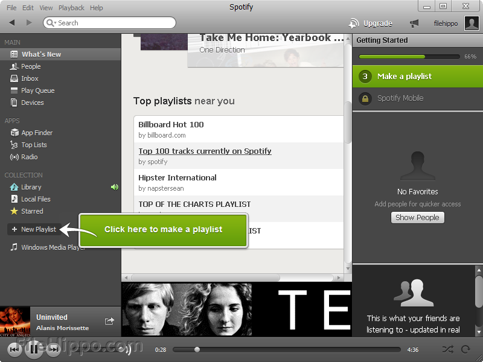This screenshot has width=483, height=362.
Task: Go back with the left arrow
Action: 12,22
